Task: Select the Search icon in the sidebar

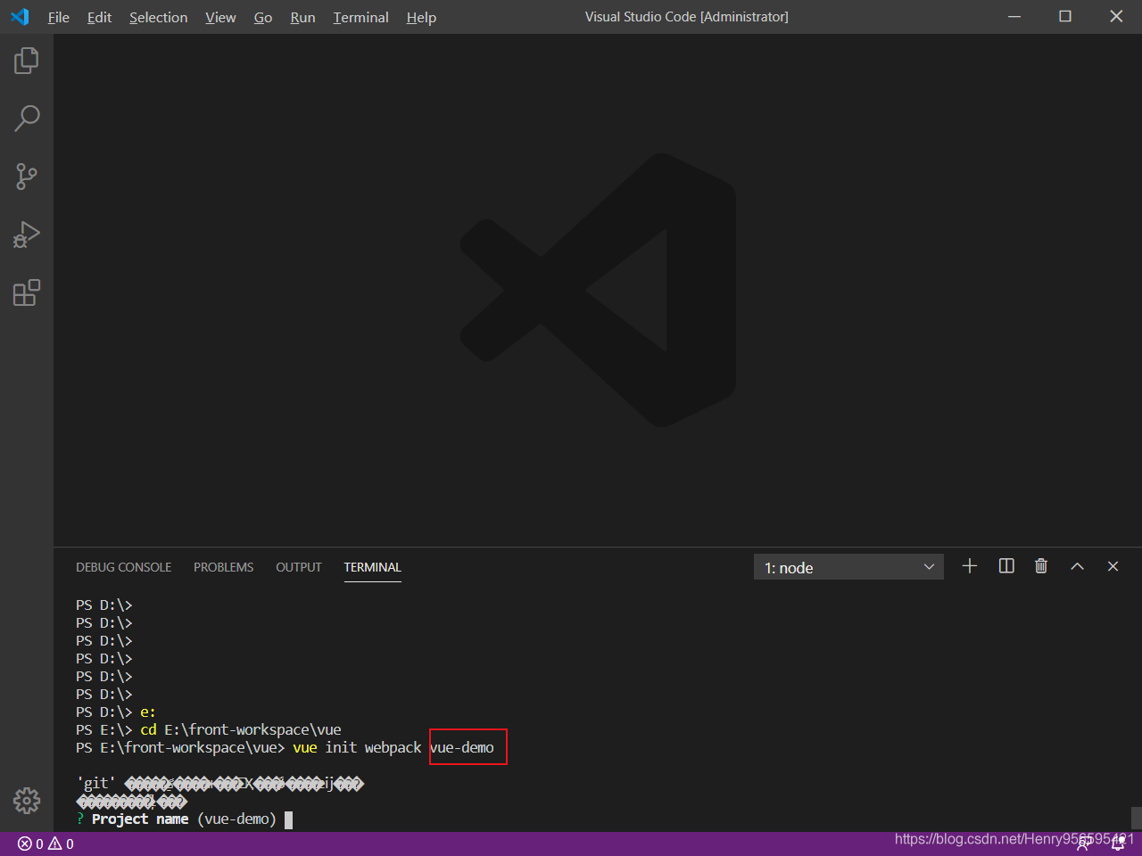Action: 27,118
